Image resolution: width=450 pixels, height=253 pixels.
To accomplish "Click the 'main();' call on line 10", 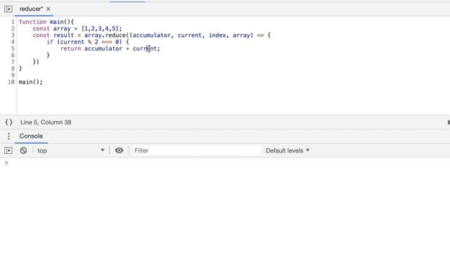I will click(31, 82).
